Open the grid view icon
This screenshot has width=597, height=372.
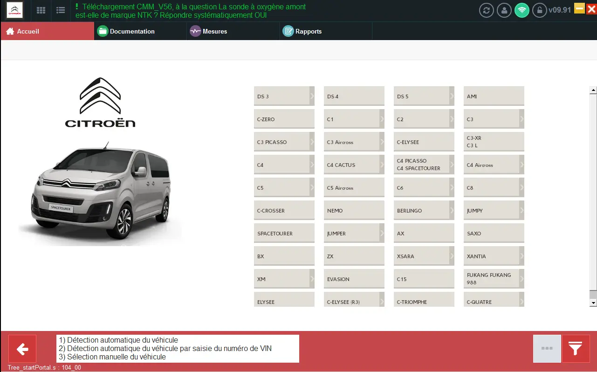(x=41, y=10)
